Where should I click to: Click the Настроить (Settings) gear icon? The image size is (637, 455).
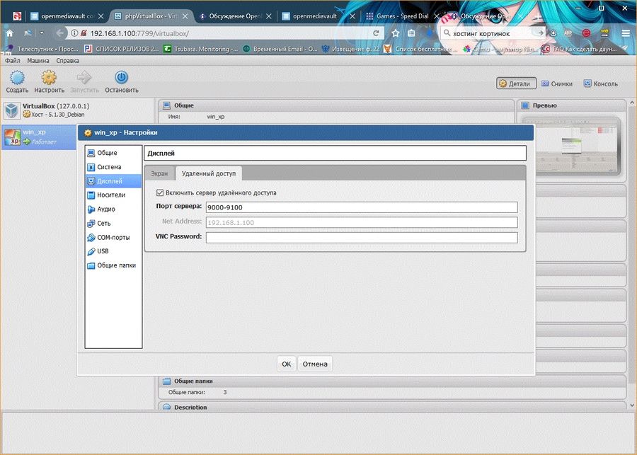pyautogui.click(x=49, y=78)
